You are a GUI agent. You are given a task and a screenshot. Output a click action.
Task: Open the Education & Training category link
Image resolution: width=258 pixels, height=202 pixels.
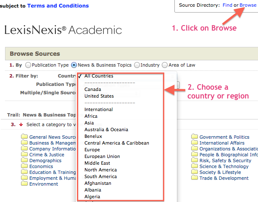[x=53, y=173]
